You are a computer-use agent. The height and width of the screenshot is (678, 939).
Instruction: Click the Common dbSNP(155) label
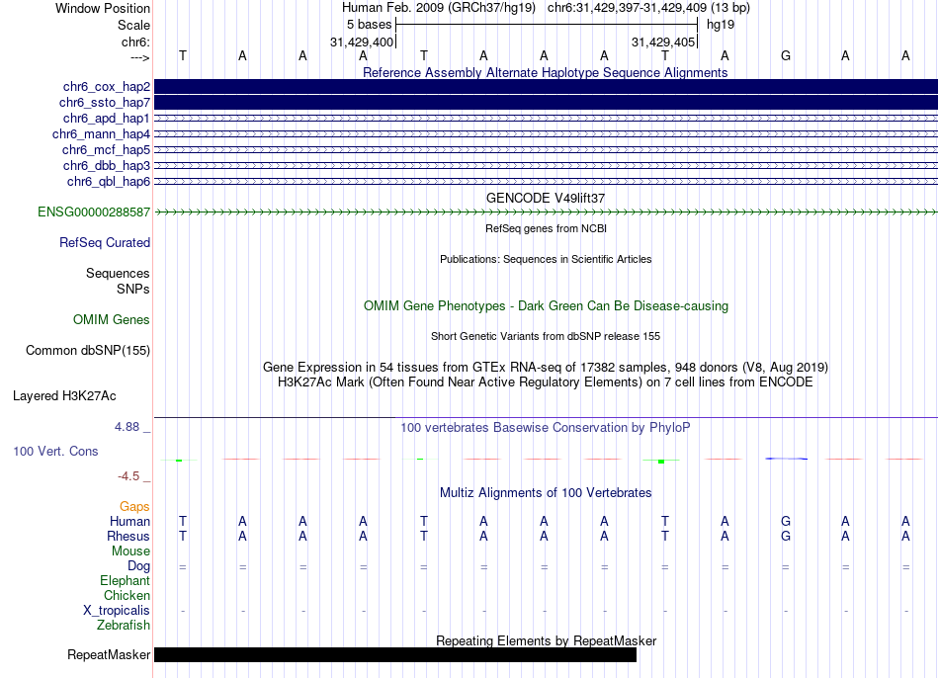(x=88, y=351)
